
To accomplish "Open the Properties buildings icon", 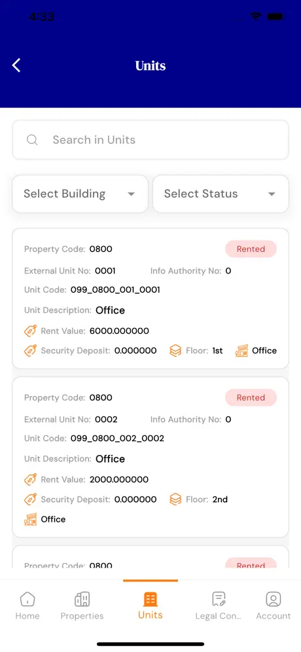I will pyautogui.click(x=82, y=599).
